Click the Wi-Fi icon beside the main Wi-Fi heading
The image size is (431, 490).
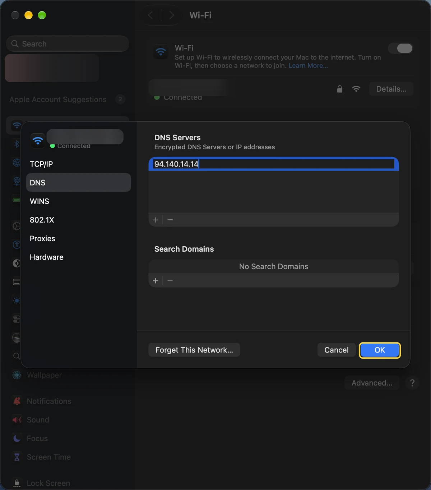pyautogui.click(x=161, y=52)
